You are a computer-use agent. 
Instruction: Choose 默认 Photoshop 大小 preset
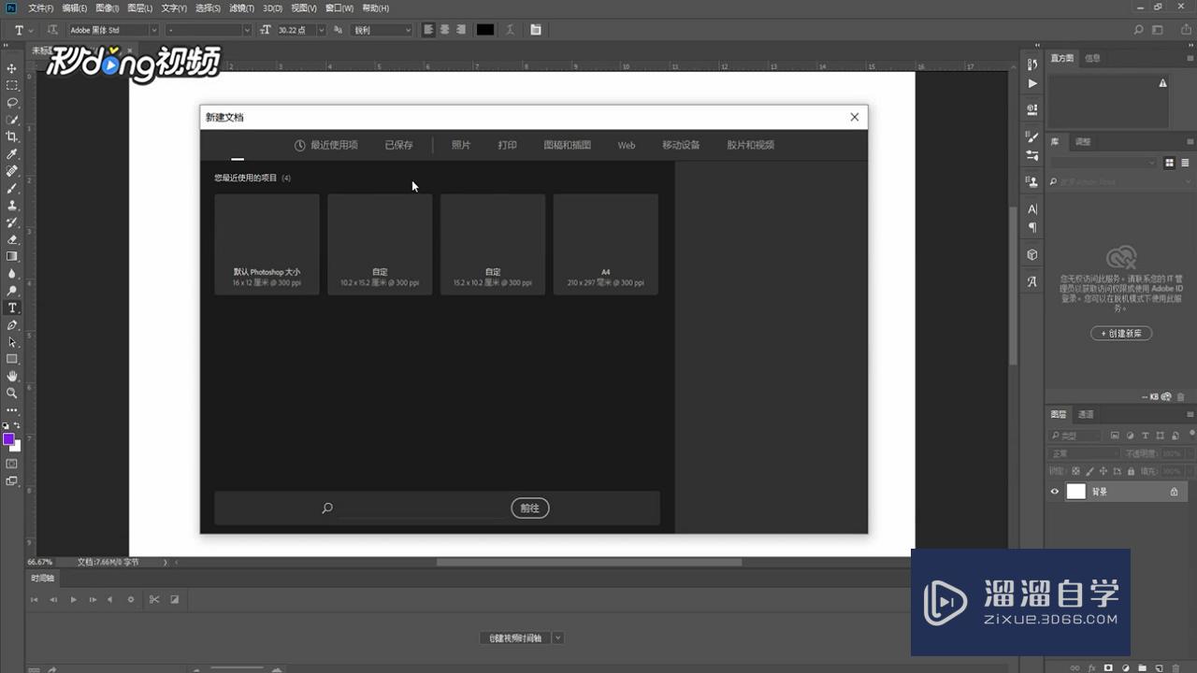267,245
